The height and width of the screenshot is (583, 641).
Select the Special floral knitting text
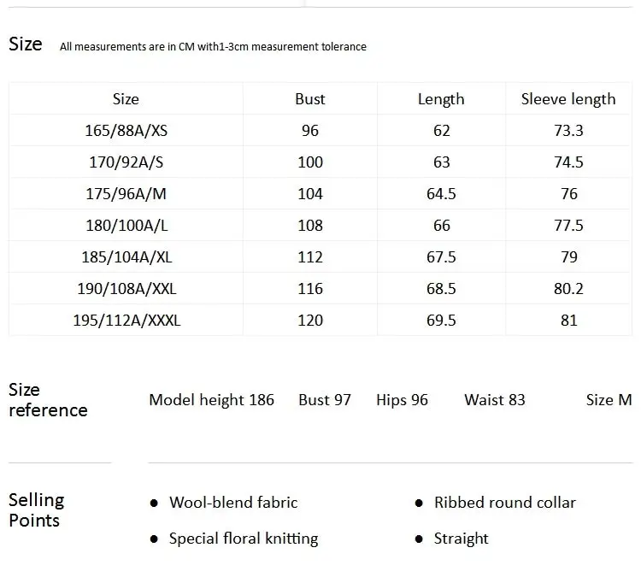[244, 539]
